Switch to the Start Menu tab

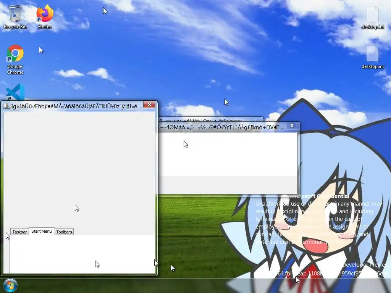42,231
